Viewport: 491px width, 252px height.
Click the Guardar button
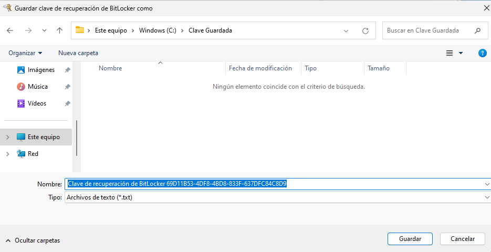click(x=410, y=238)
